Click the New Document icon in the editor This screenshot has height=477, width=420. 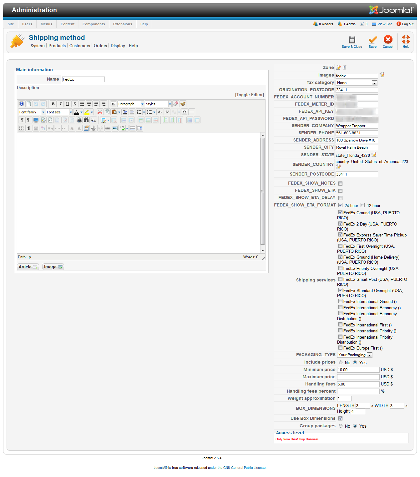point(29,104)
